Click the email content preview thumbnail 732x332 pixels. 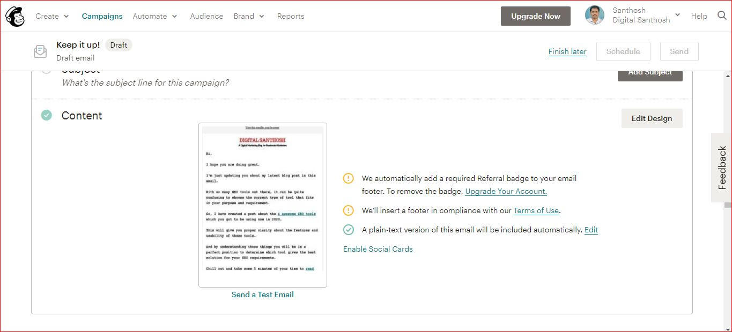click(x=263, y=205)
